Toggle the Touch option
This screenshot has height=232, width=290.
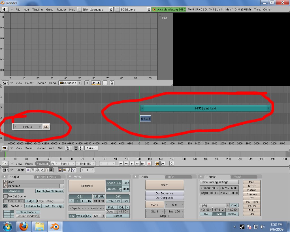[40, 191]
